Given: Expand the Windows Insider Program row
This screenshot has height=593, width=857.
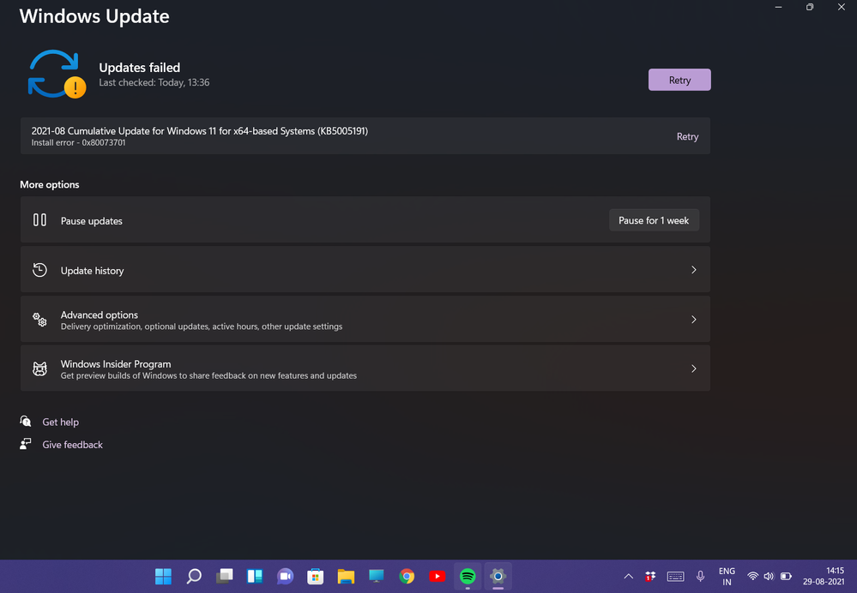Looking at the screenshot, I should 365,368.
